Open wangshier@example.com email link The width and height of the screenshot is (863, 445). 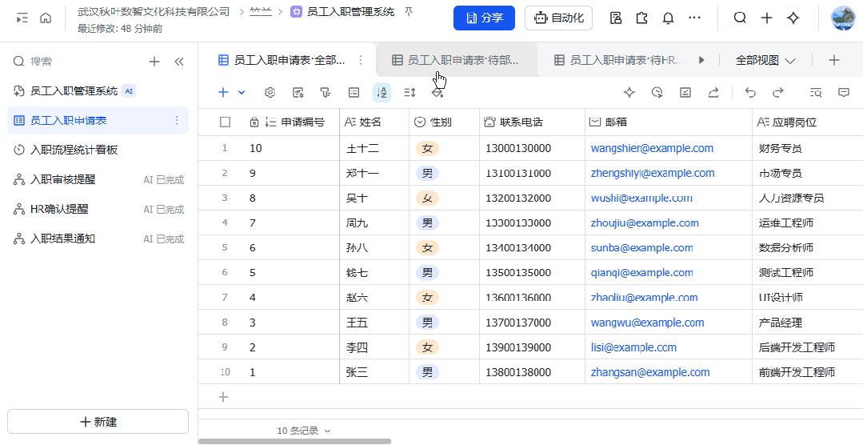pyautogui.click(x=652, y=148)
